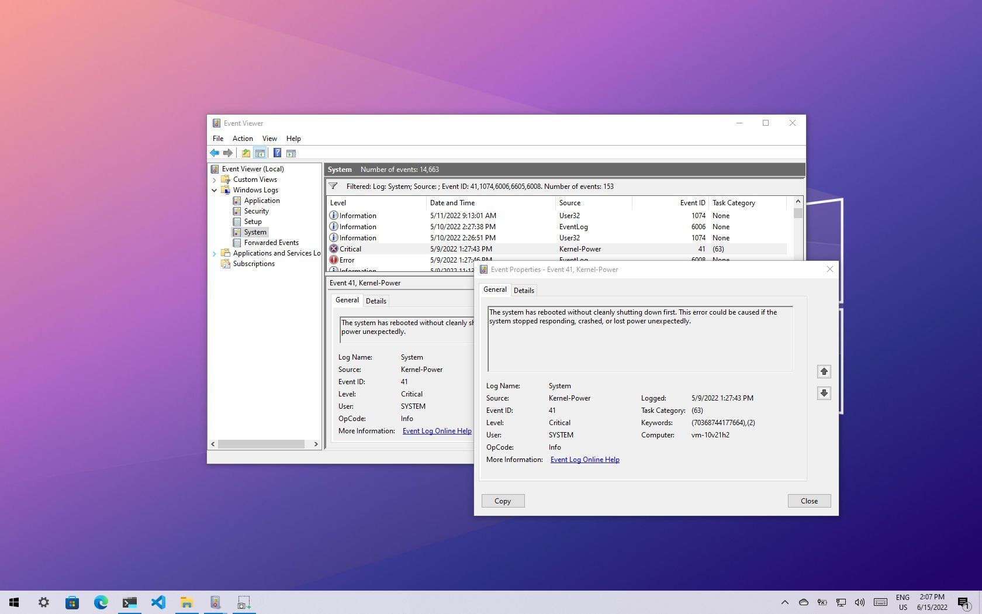Open Event Log Online Help link in preview pane
Screen dimensions: 982x614
437,431
